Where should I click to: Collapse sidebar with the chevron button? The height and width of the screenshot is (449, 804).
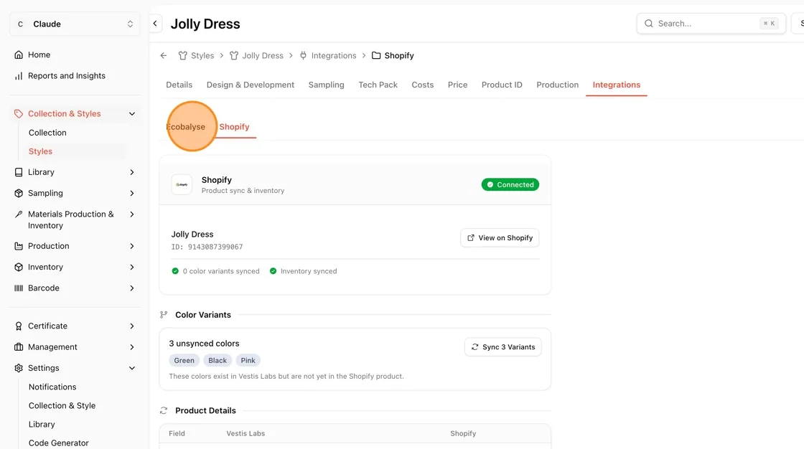pos(155,24)
